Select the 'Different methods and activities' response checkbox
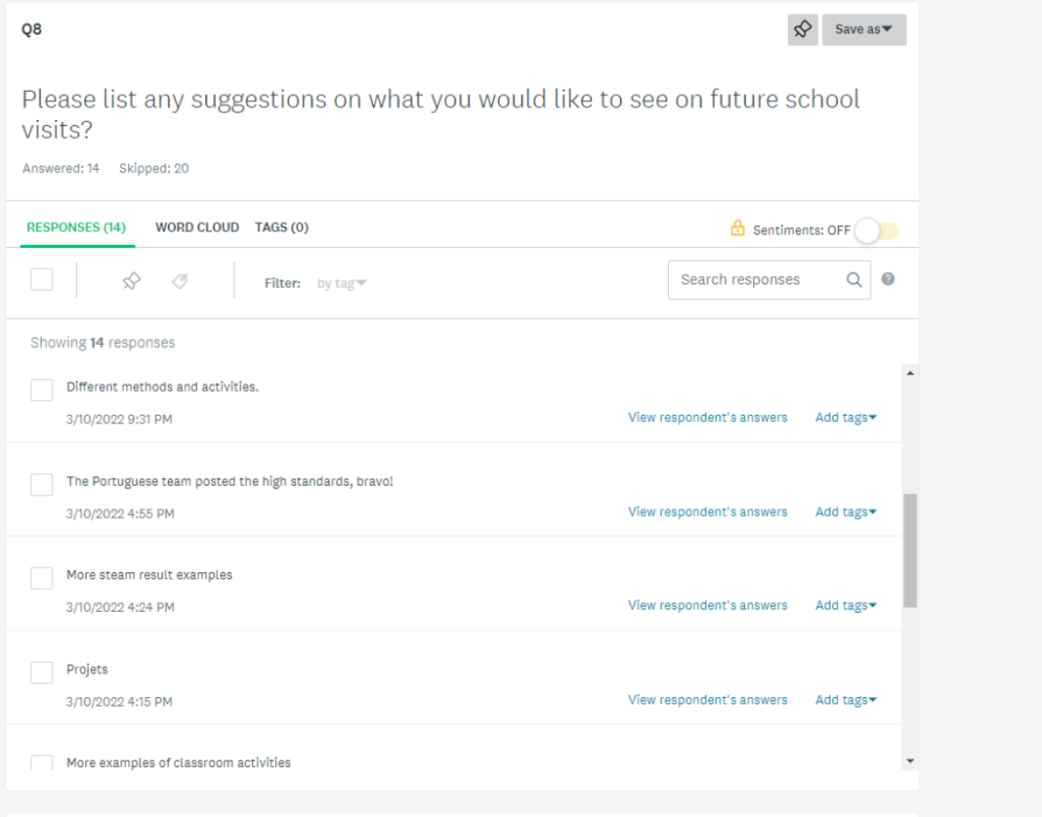This screenshot has width=1042, height=817. (x=42, y=390)
